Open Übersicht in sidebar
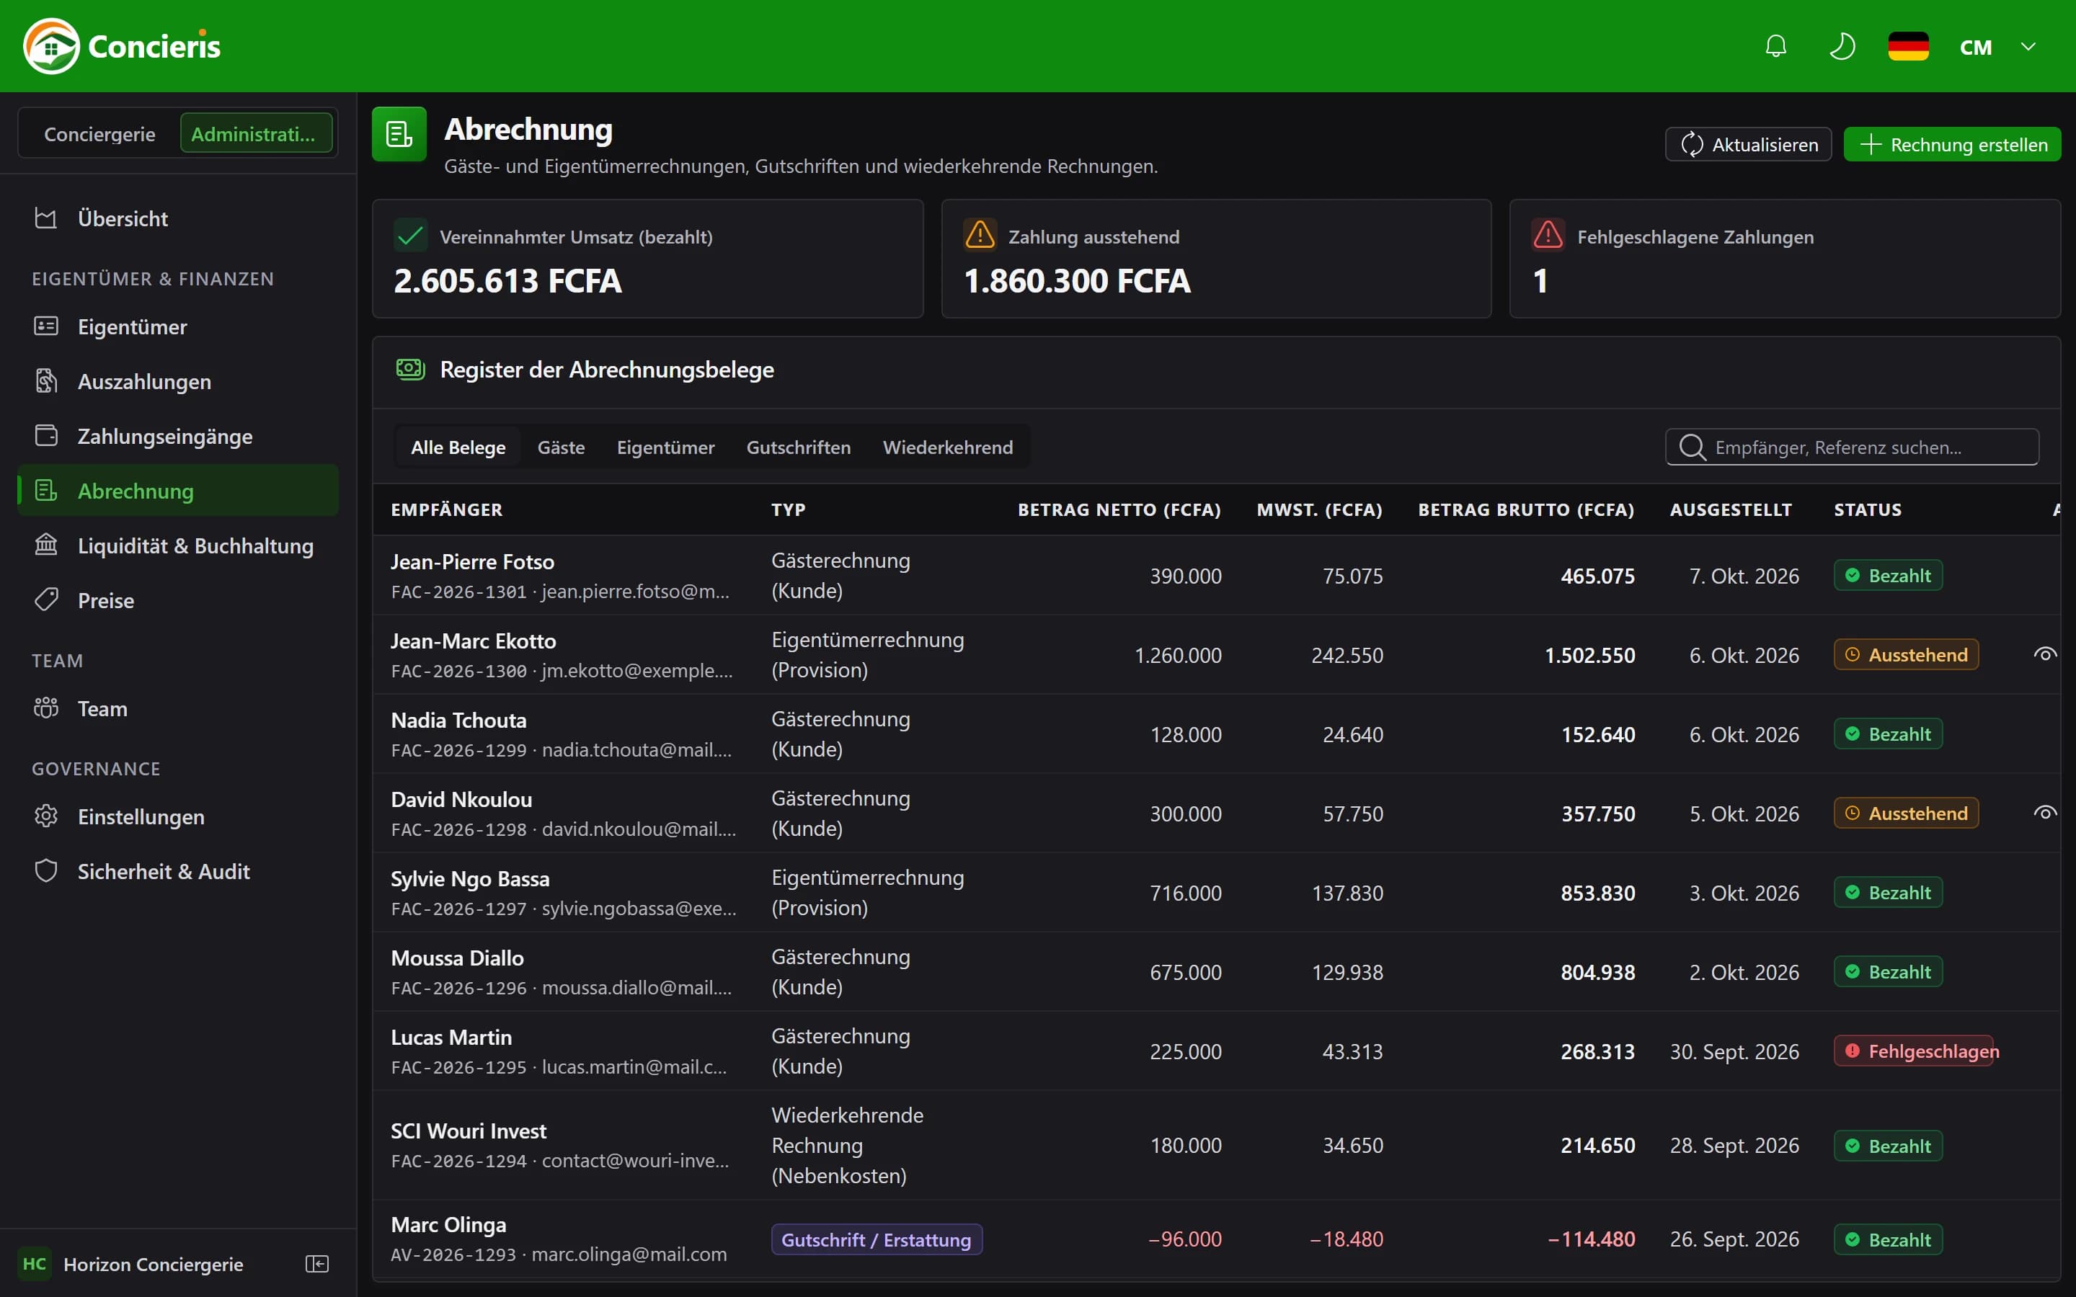2076x1297 pixels. pyautogui.click(x=177, y=219)
